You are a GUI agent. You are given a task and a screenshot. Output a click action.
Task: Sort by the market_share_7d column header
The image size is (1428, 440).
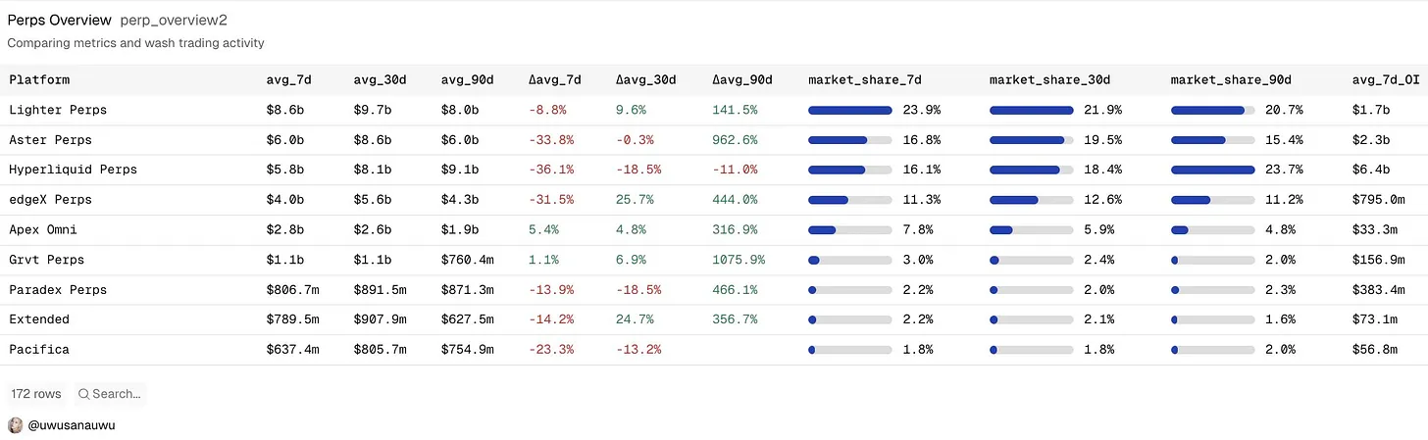point(865,79)
